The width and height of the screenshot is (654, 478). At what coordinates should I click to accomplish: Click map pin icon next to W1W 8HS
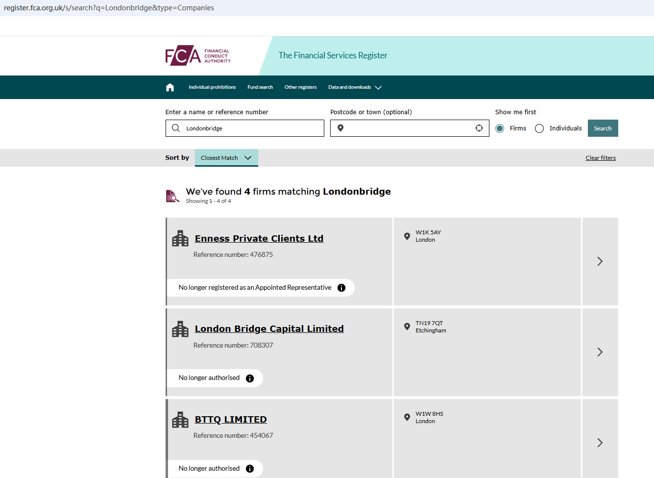coord(407,417)
